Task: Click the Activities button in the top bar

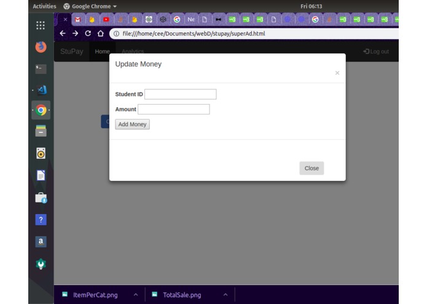Action: click(x=44, y=6)
